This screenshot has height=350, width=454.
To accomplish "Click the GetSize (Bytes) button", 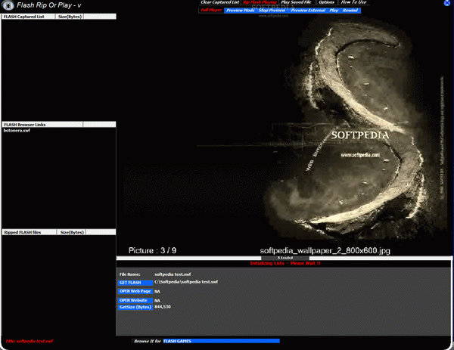I will click(135, 307).
